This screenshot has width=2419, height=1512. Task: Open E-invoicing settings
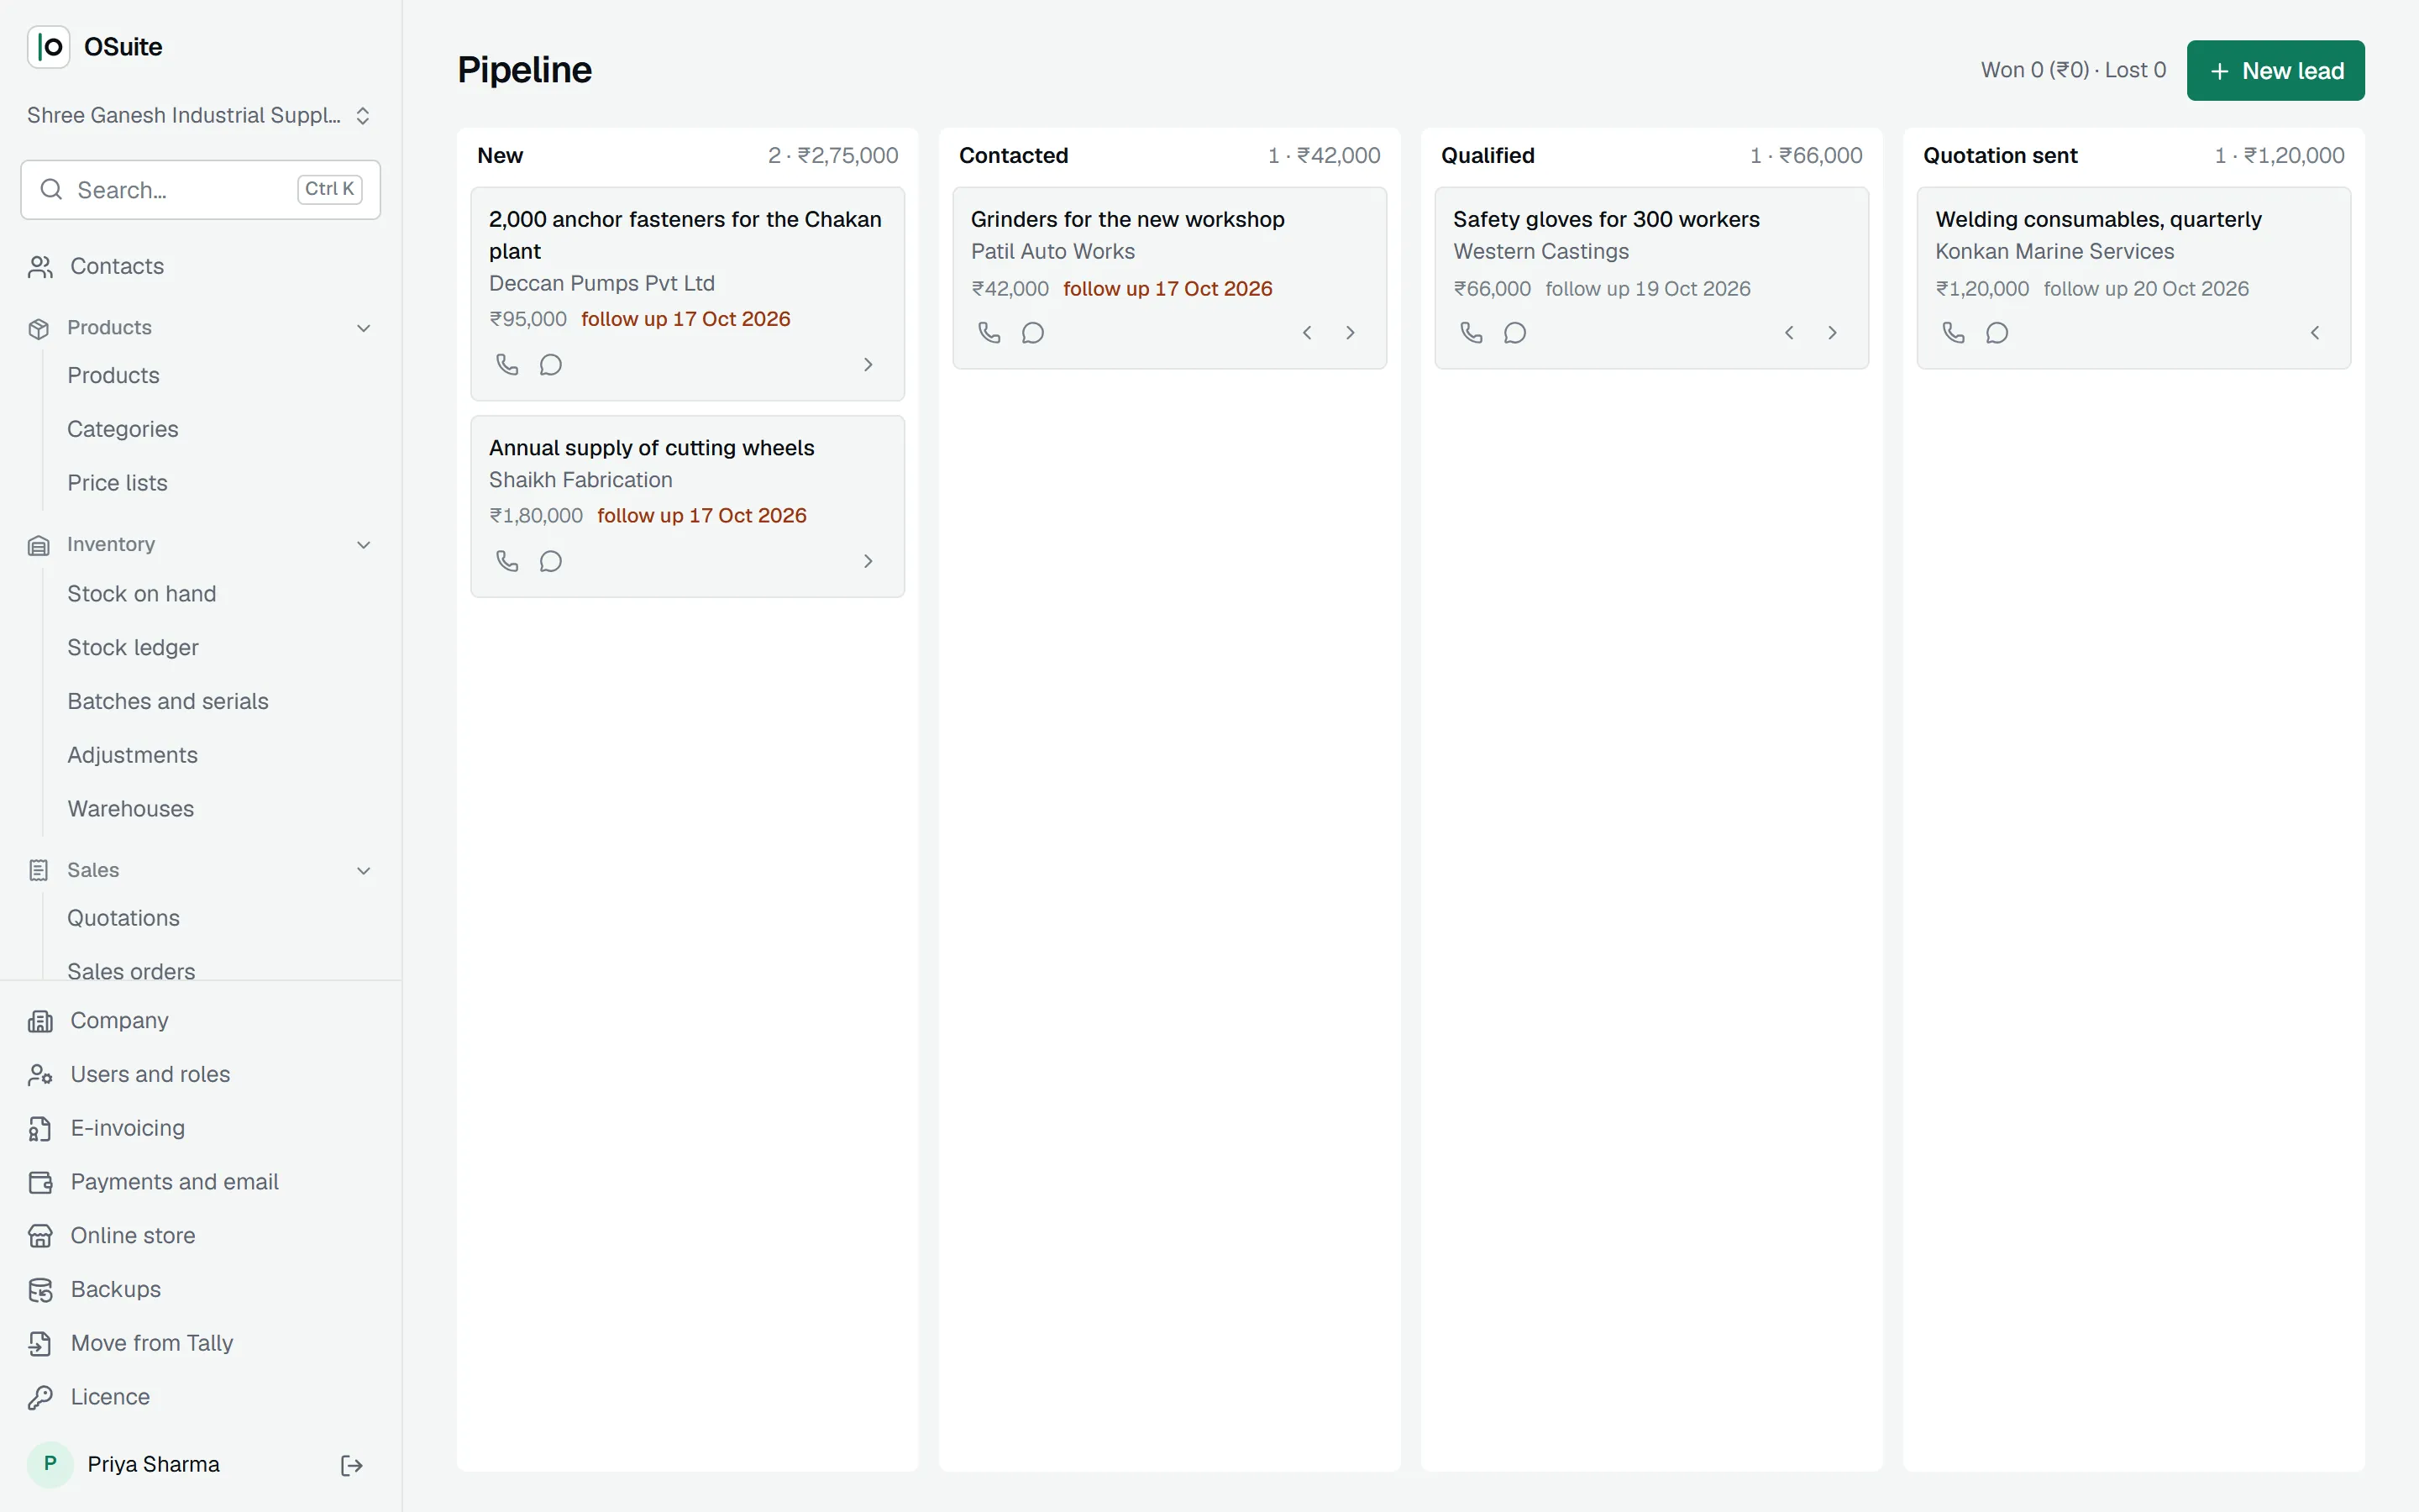pos(200,1128)
